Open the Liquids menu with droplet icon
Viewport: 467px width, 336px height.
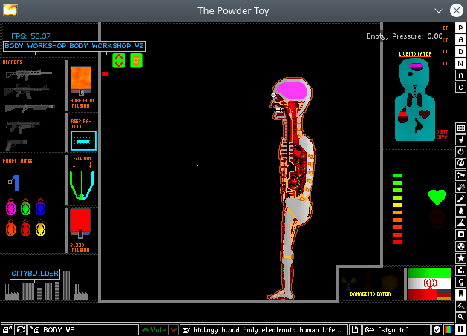pos(461,211)
